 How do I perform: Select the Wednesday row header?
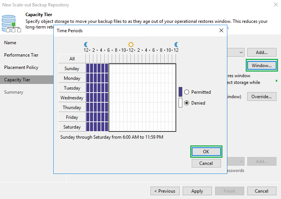coord(72,98)
